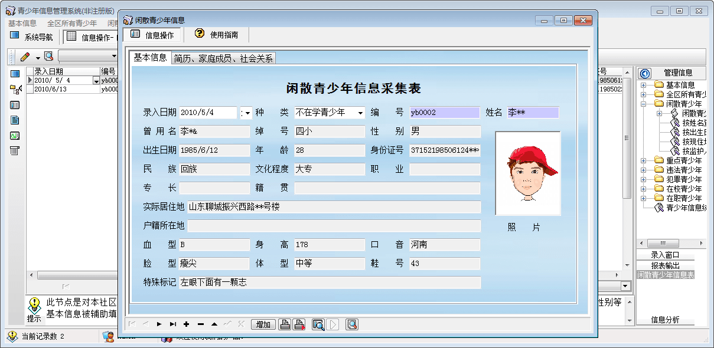Click the pencil edit icon in toolbar

pos(25,57)
